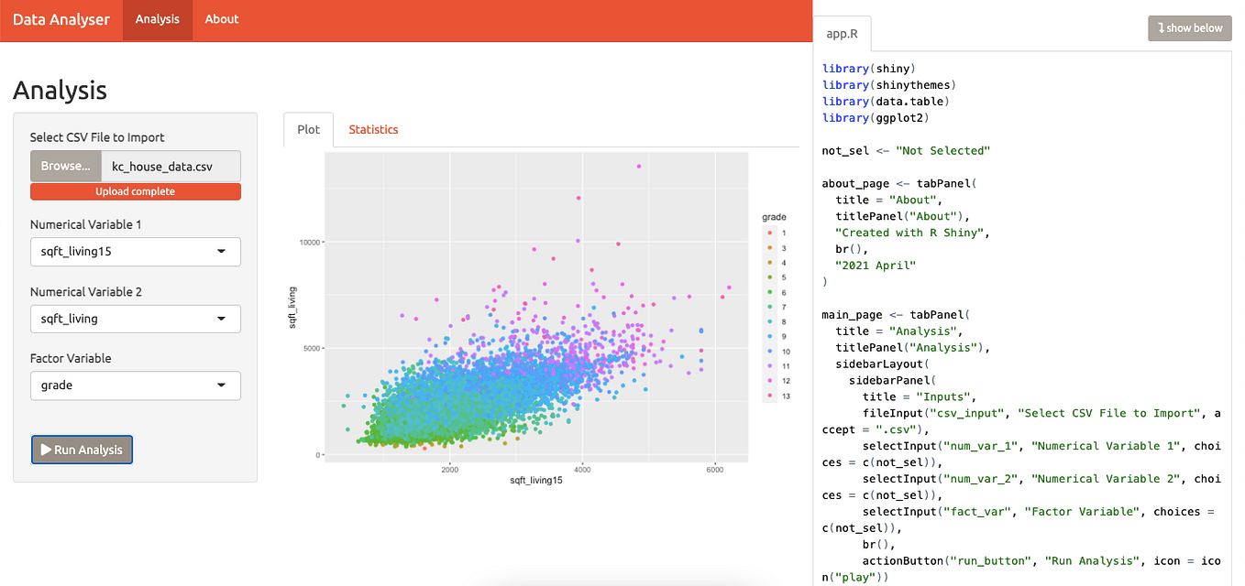Viewport: 1245px width, 586px height.
Task: Switch to the Statistics tab
Action: point(373,129)
